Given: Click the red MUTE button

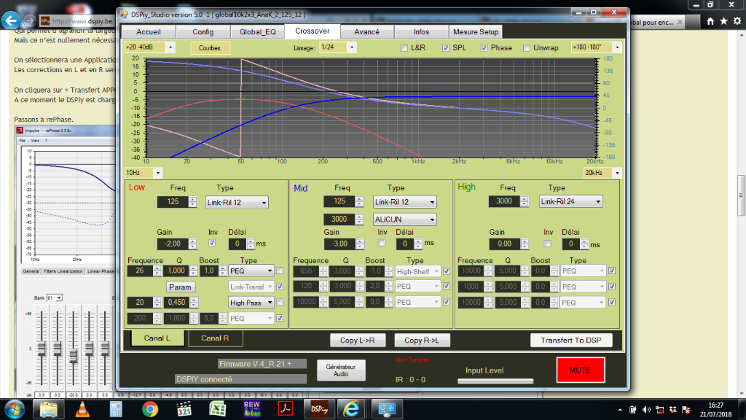Looking at the screenshot, I should 580,370.
